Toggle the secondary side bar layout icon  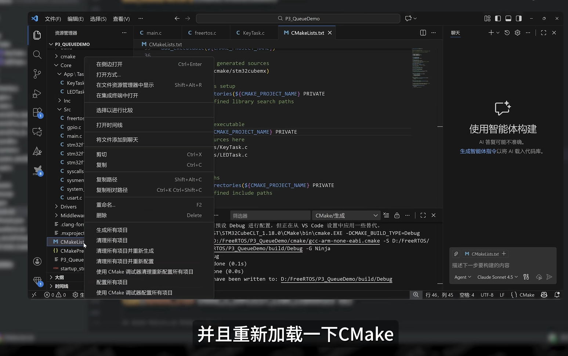(519, 18)
